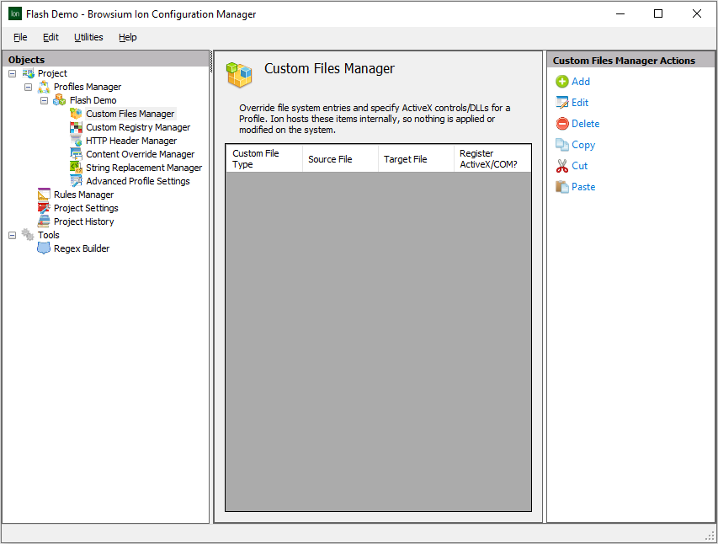Select Regex Builder under Tools
Viewport: 718px width, 544px height.
click(x=82, y=248)
